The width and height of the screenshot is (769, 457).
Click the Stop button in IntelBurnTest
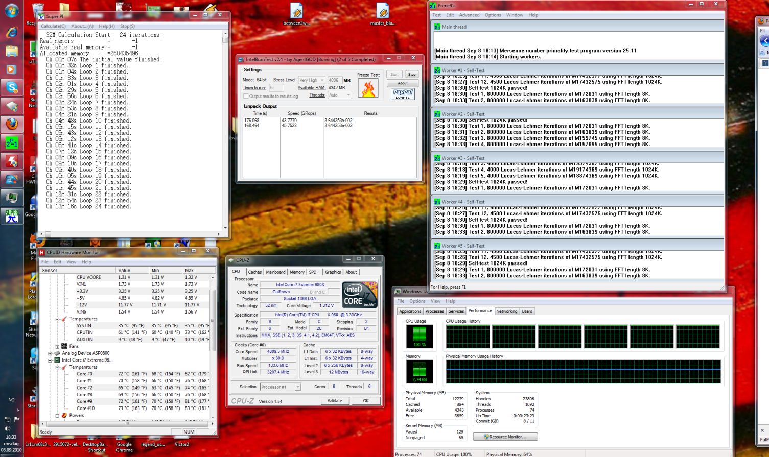pos(412,74)
